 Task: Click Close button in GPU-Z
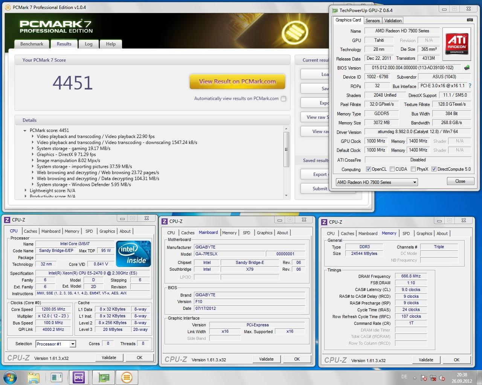tap(460, 181)
